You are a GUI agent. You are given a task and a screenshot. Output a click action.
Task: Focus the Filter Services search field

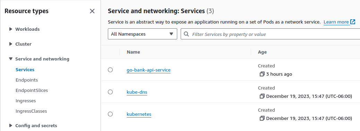[271, 34]
